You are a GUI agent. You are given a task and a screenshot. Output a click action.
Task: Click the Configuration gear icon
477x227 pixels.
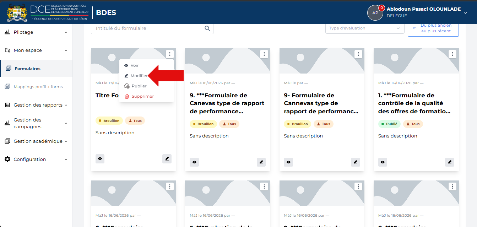point(7,159)
